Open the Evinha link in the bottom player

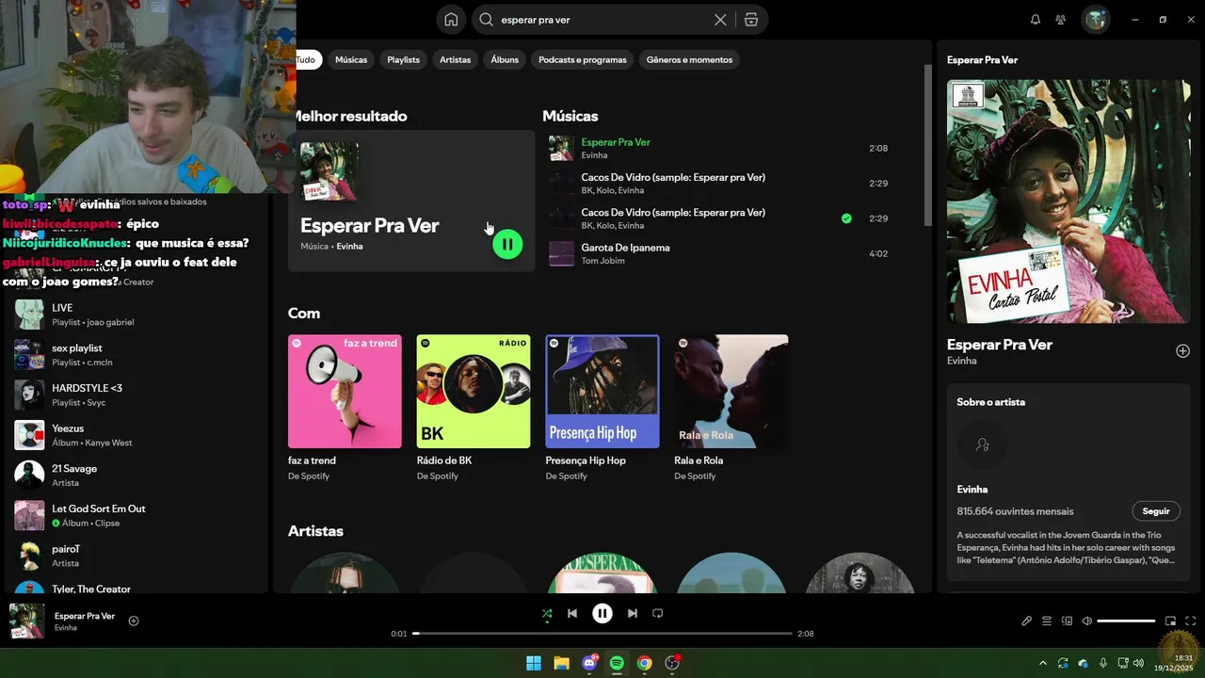[x=66, y=628]
